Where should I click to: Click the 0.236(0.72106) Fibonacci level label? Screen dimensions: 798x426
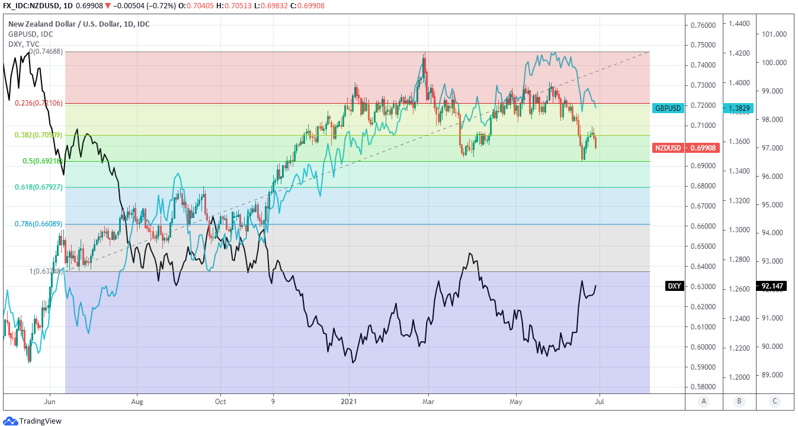point(39,103)
